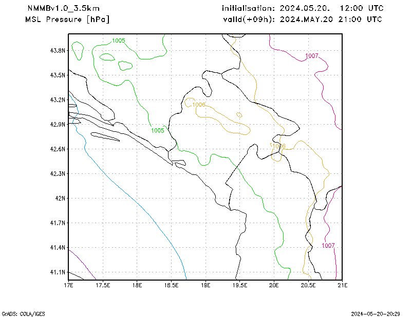The height and width of the screenshot is (317, 411).
Task: Select the orange 1006 label near 19E
Action: [199, 105]
